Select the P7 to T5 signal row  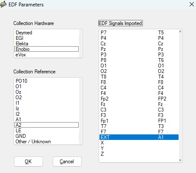[x=139, y=33]
